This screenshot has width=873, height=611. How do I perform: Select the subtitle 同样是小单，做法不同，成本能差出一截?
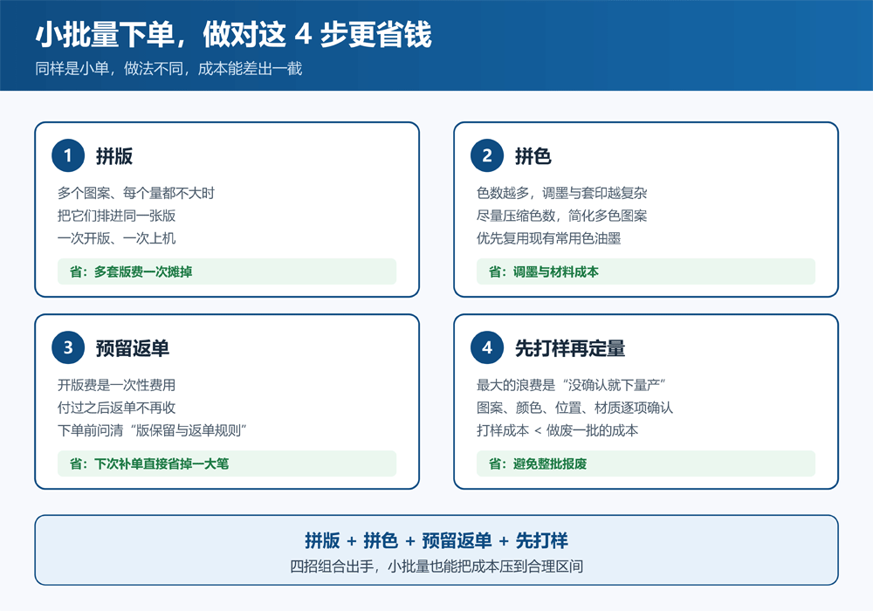(168, 68)
